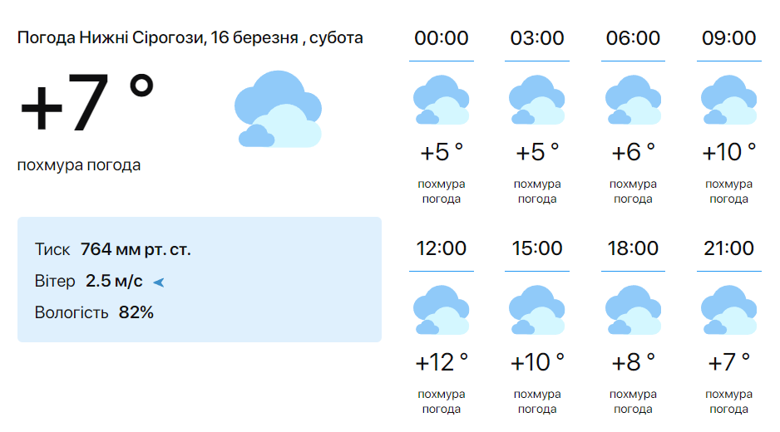Image resolution: width=780 pixels, height=432 pixels.
Task: Click the large cloudy weather icon
Action: tap(278, 109)
